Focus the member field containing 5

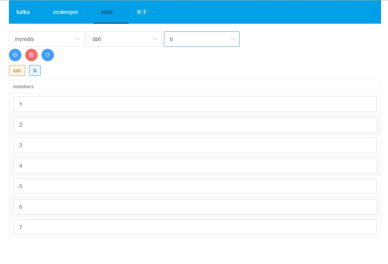pos(195,186)
